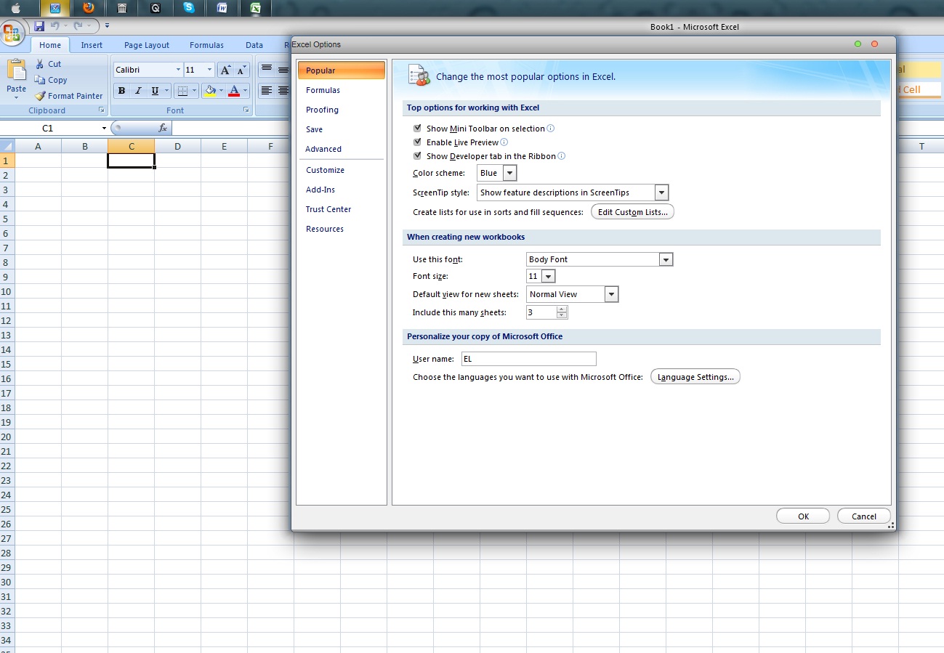944x653 pixels.
Task: Toggle Show Mini Toolbar on selection checkbox
Action: [417, 128]
